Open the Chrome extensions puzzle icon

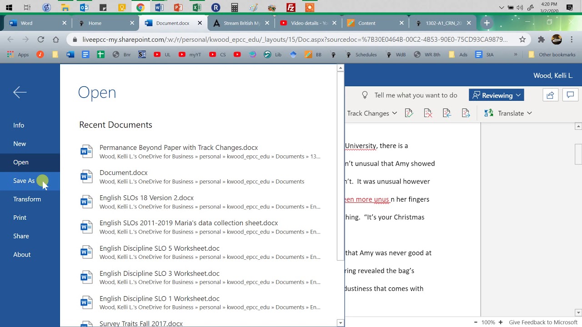click(541, 40)
